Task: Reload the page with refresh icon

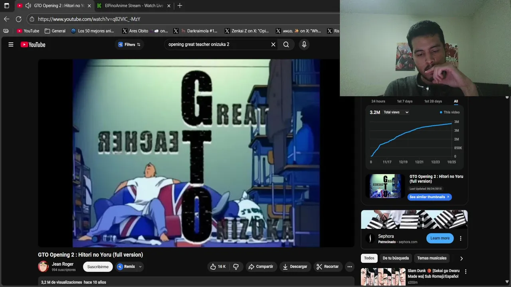Action: point(18,19)
